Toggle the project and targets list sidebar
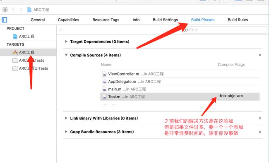 tap(5, 20)
